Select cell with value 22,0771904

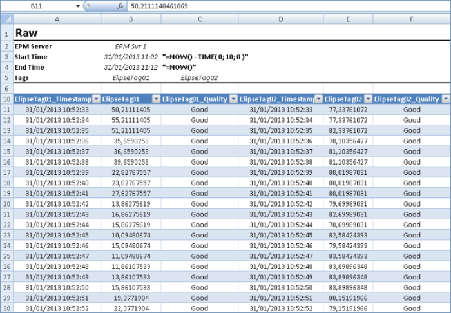[x=131, y=308]
